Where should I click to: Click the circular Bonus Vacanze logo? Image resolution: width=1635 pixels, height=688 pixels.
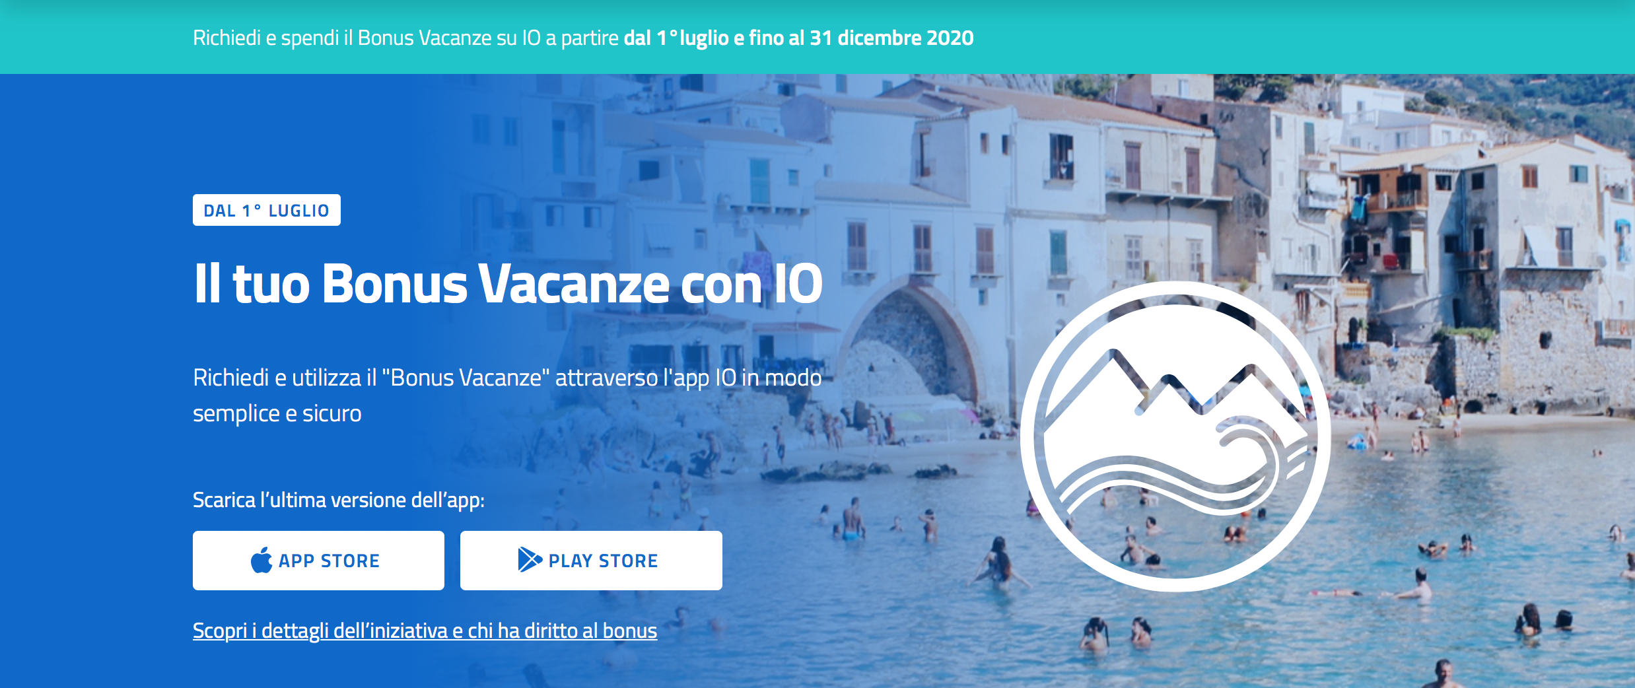coord(1175,436)
